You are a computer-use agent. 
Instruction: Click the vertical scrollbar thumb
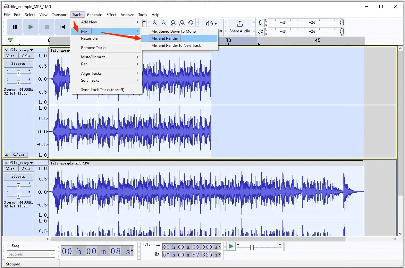[x=400, y=123]
